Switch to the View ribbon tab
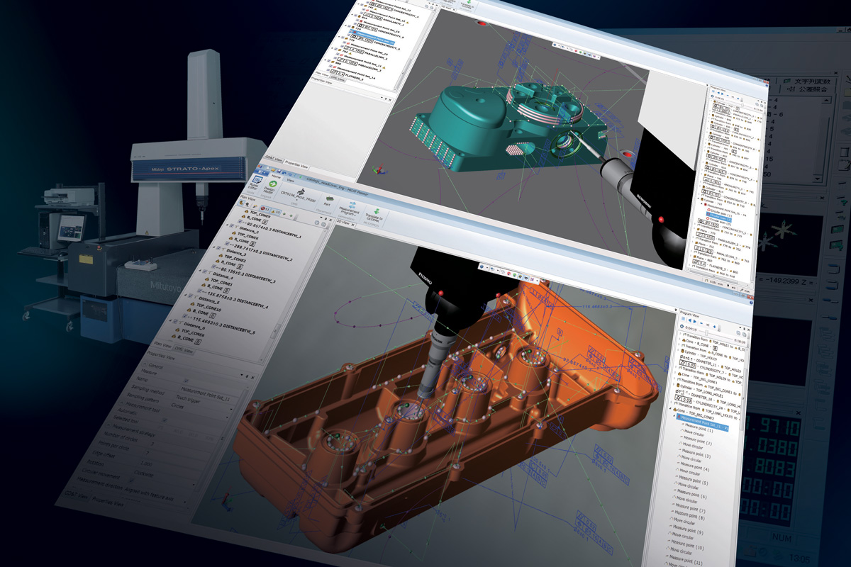 [x=290, y=181]
